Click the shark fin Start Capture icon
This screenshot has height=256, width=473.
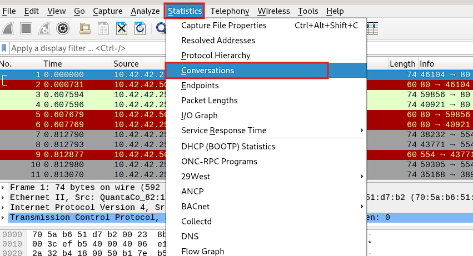tap(8, 29)
